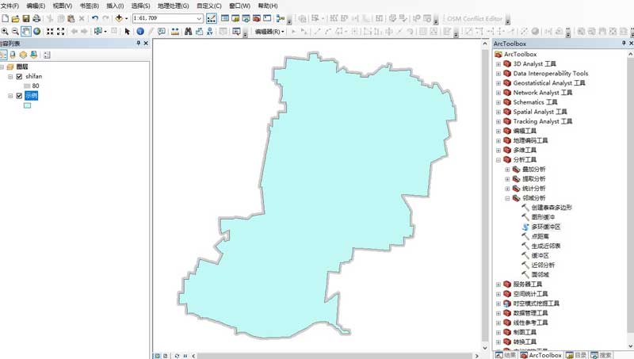
Task: Open the 创建泰森多边形 tool
Action: tap(552, 208)
